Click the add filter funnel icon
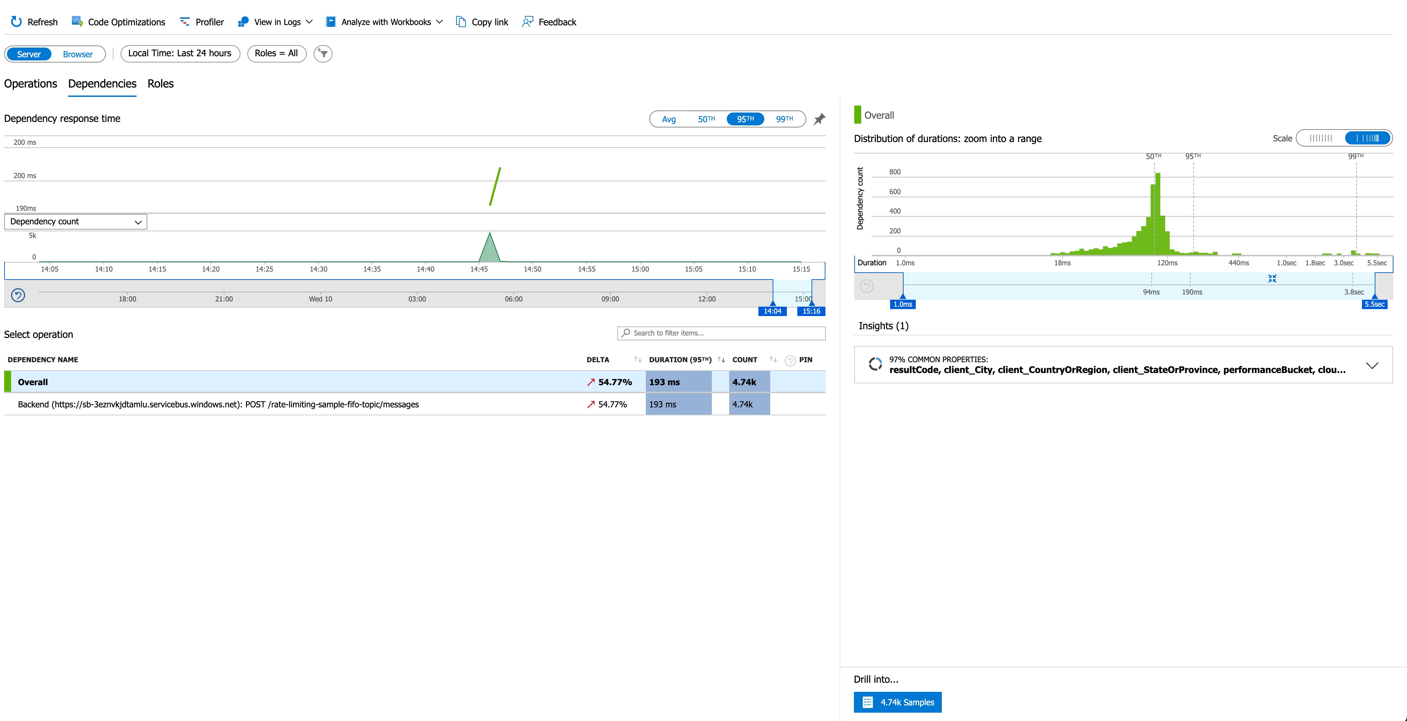The height and width of the screenshot is (721, 1407). click(323, 53)
